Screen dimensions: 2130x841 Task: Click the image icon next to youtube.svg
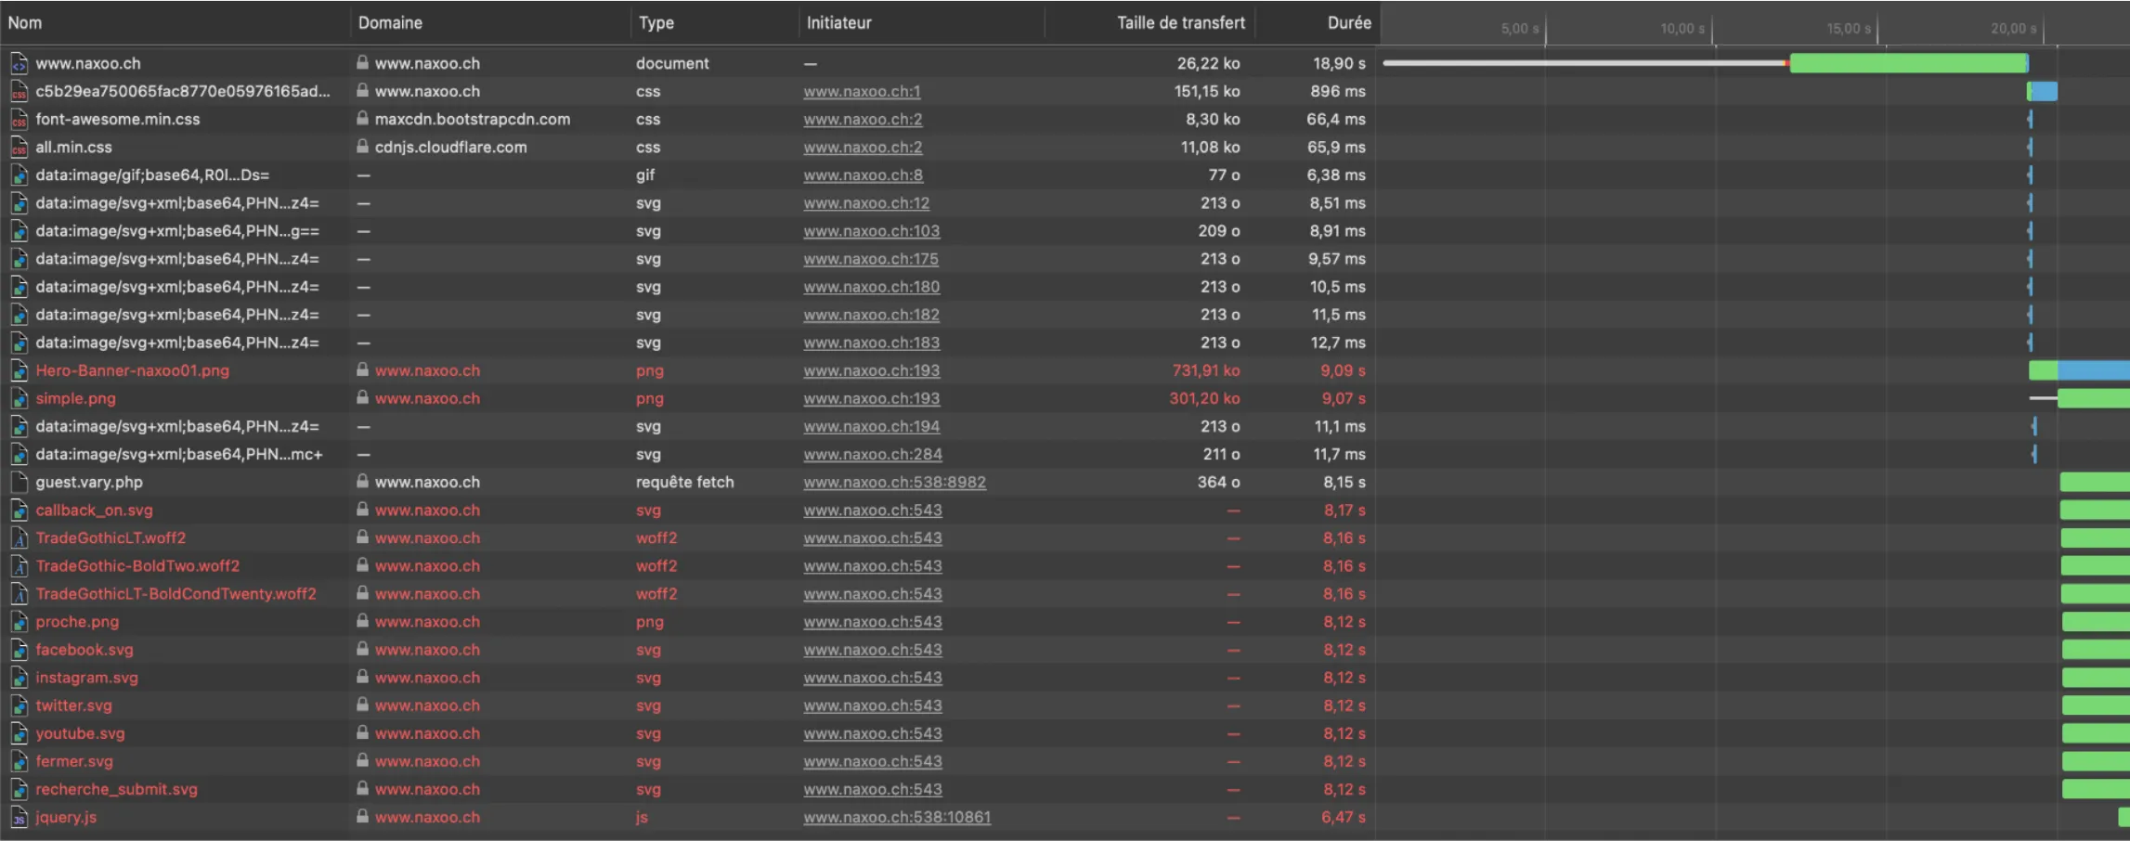coord(19,733)
